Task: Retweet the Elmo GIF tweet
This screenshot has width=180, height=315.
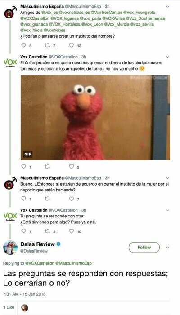Action: [47, 167]
